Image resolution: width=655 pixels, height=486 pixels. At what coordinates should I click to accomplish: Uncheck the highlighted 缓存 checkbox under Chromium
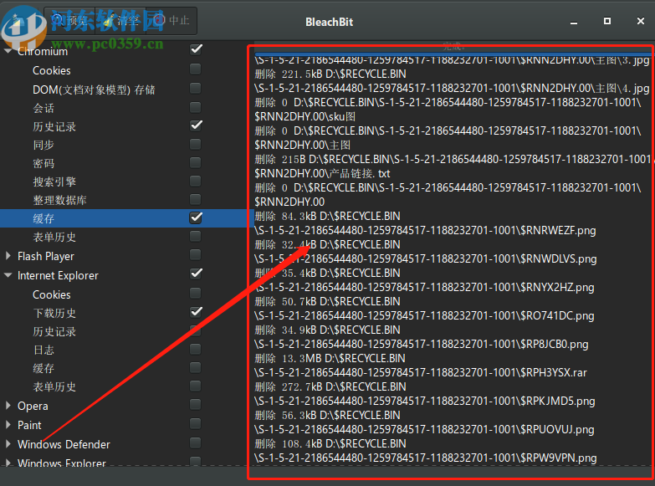[196, 217]
